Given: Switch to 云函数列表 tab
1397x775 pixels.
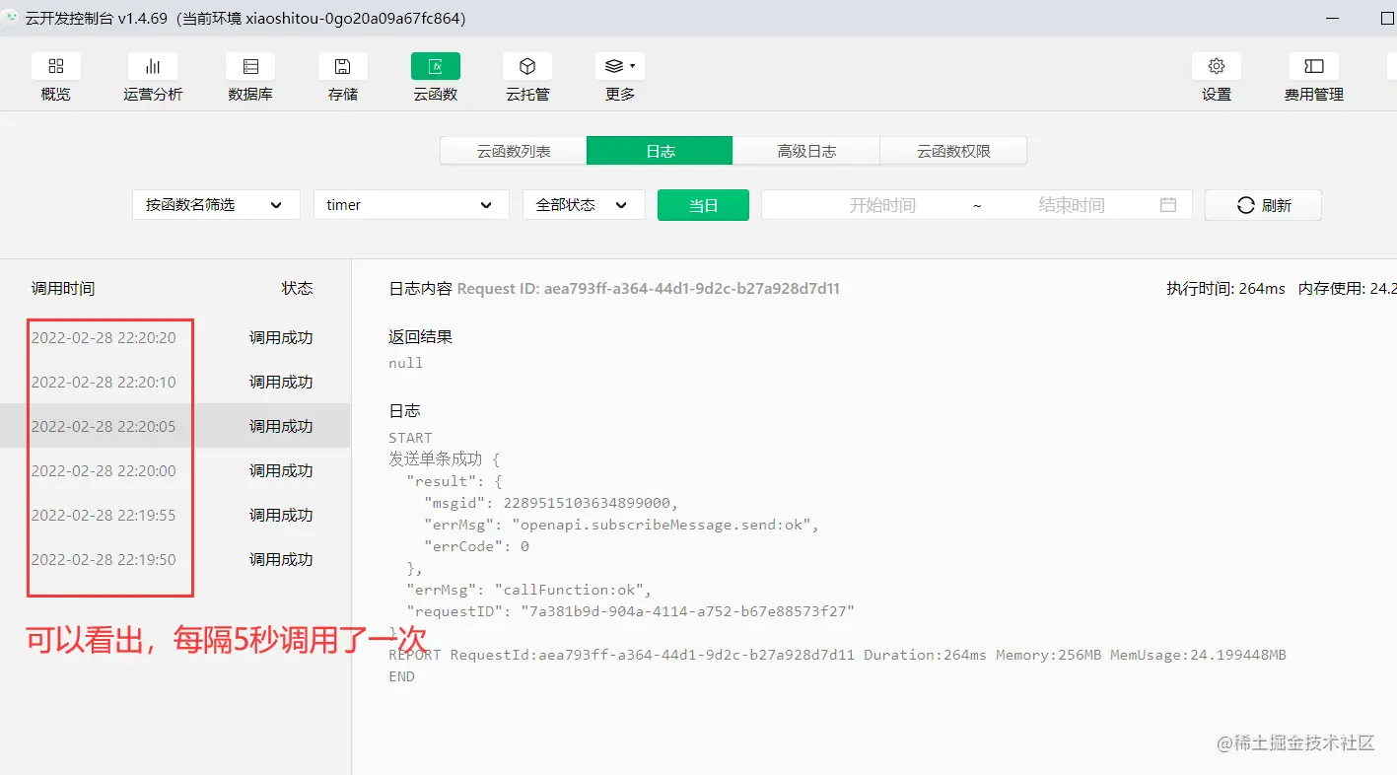Looking at the screenshot, I should click(x=514, y=151).
